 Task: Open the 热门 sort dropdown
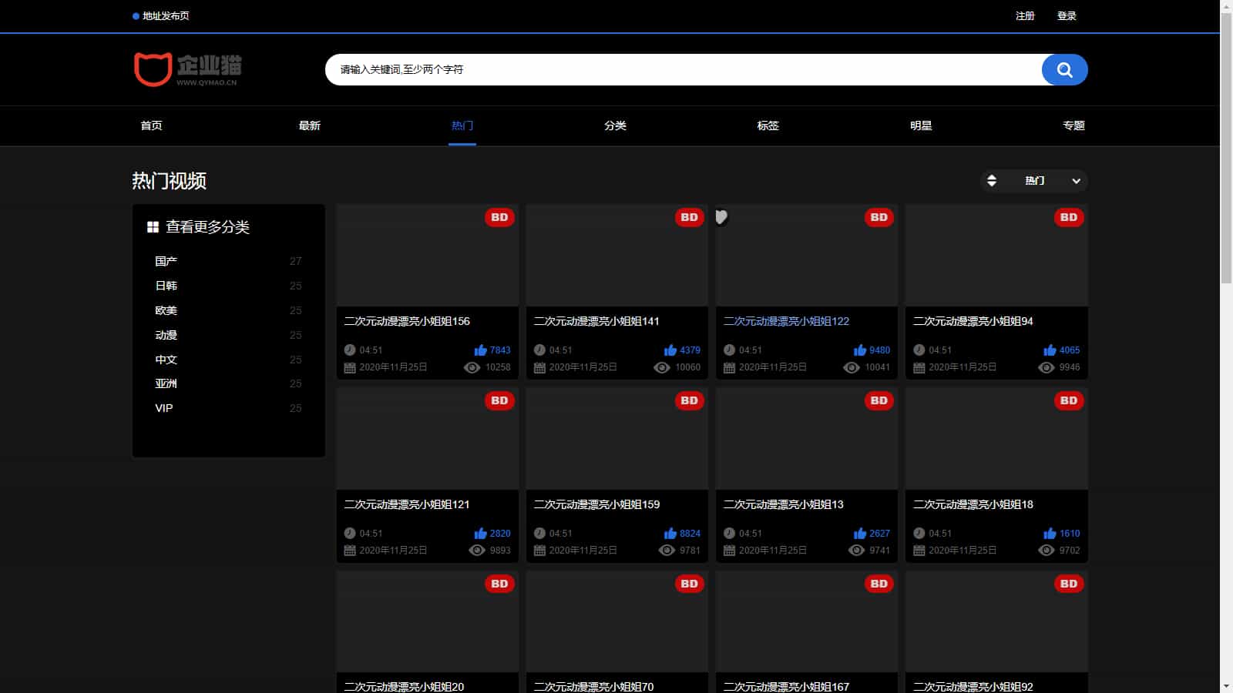(x=1035, y=181)
